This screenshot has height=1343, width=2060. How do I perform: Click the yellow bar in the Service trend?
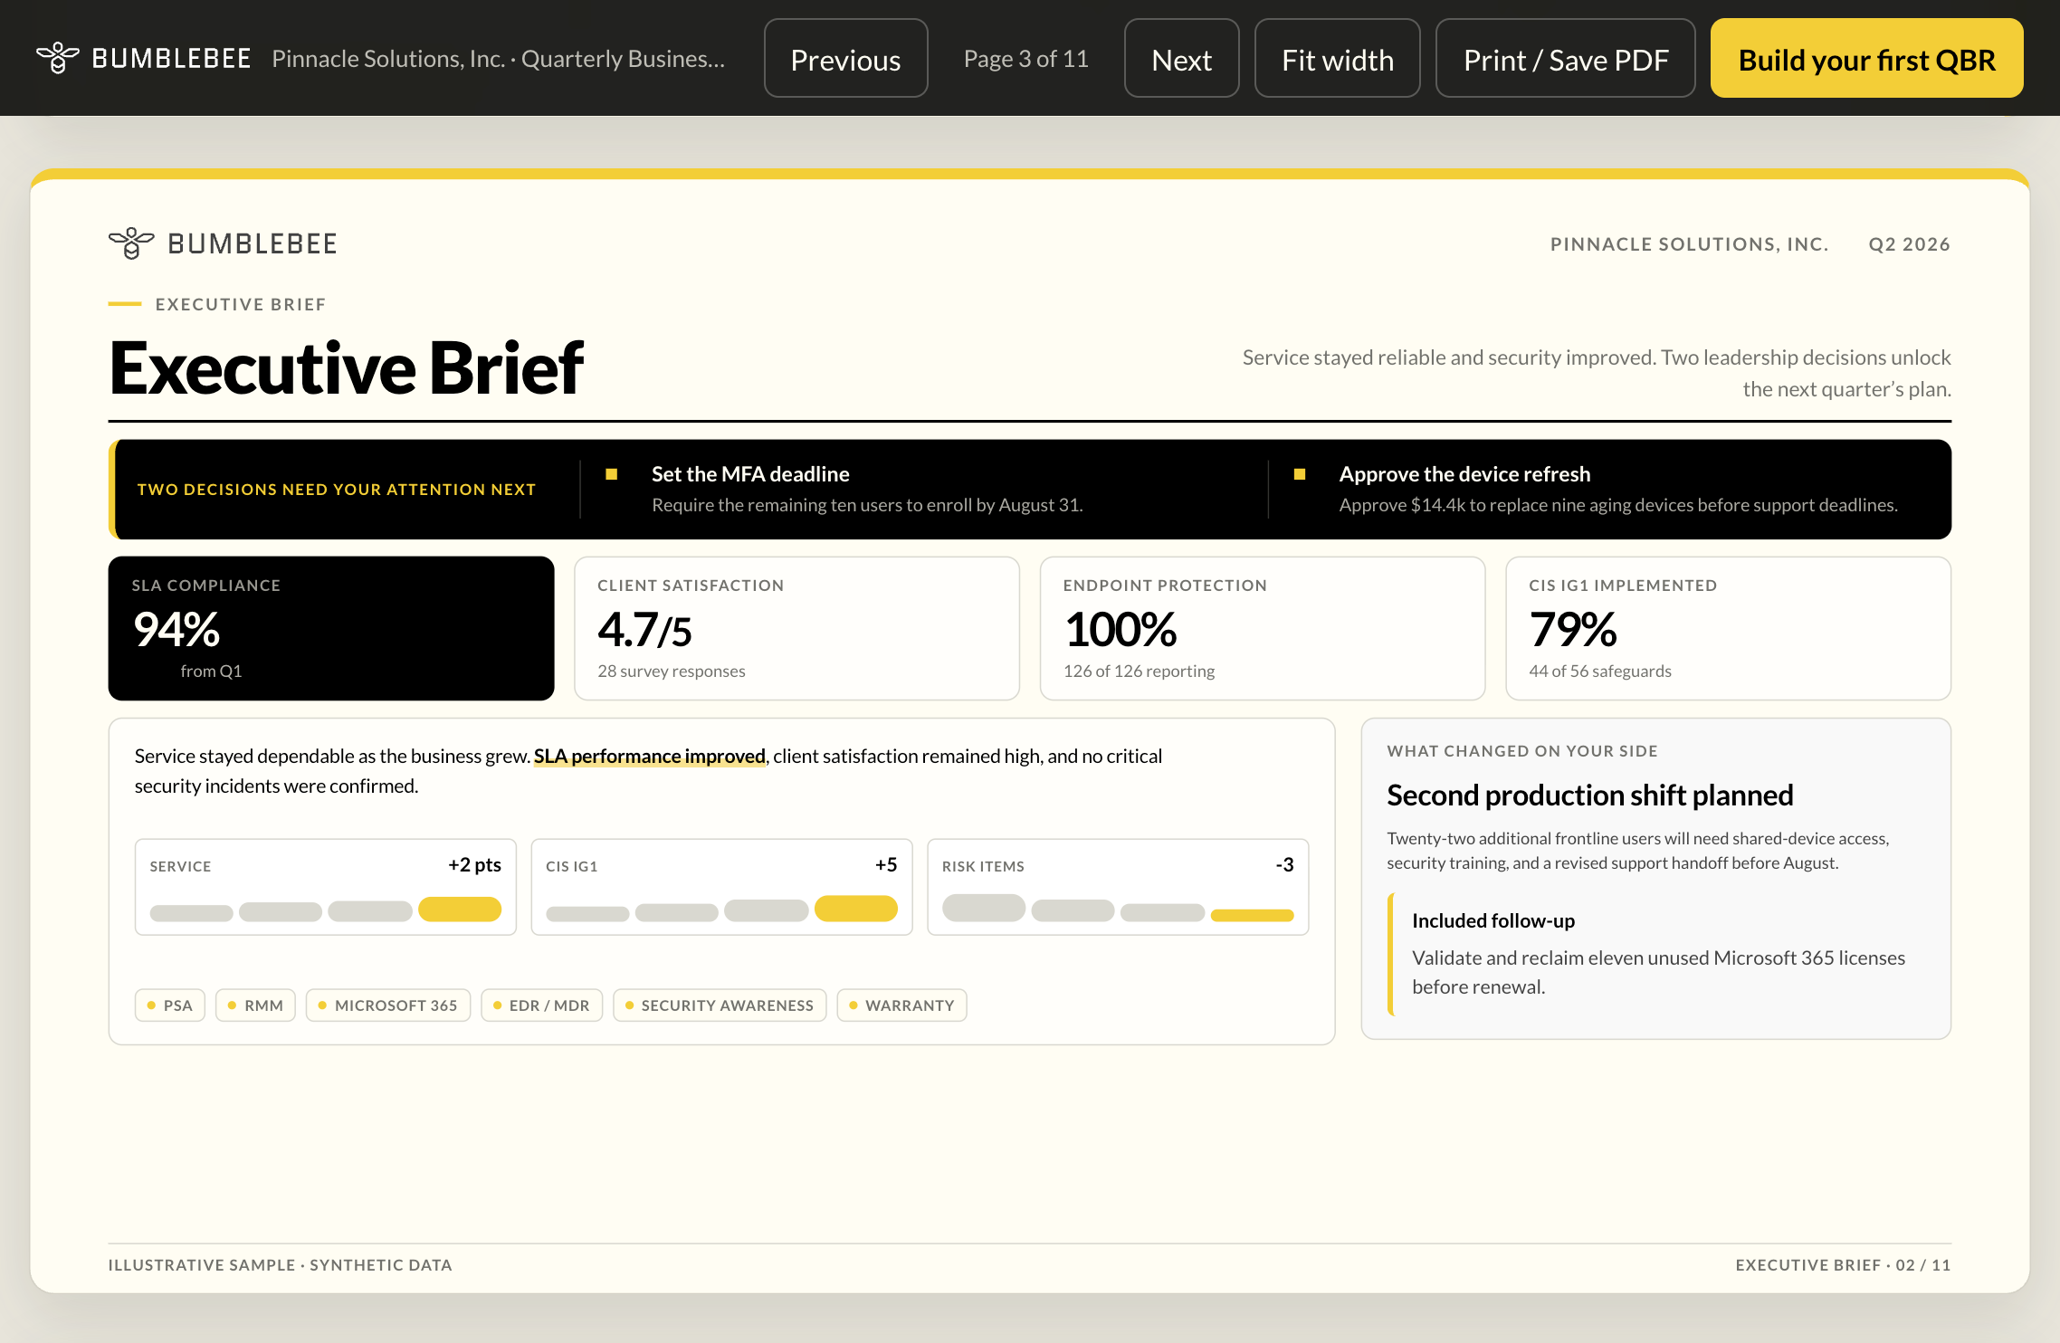click(x=460, y=909)
